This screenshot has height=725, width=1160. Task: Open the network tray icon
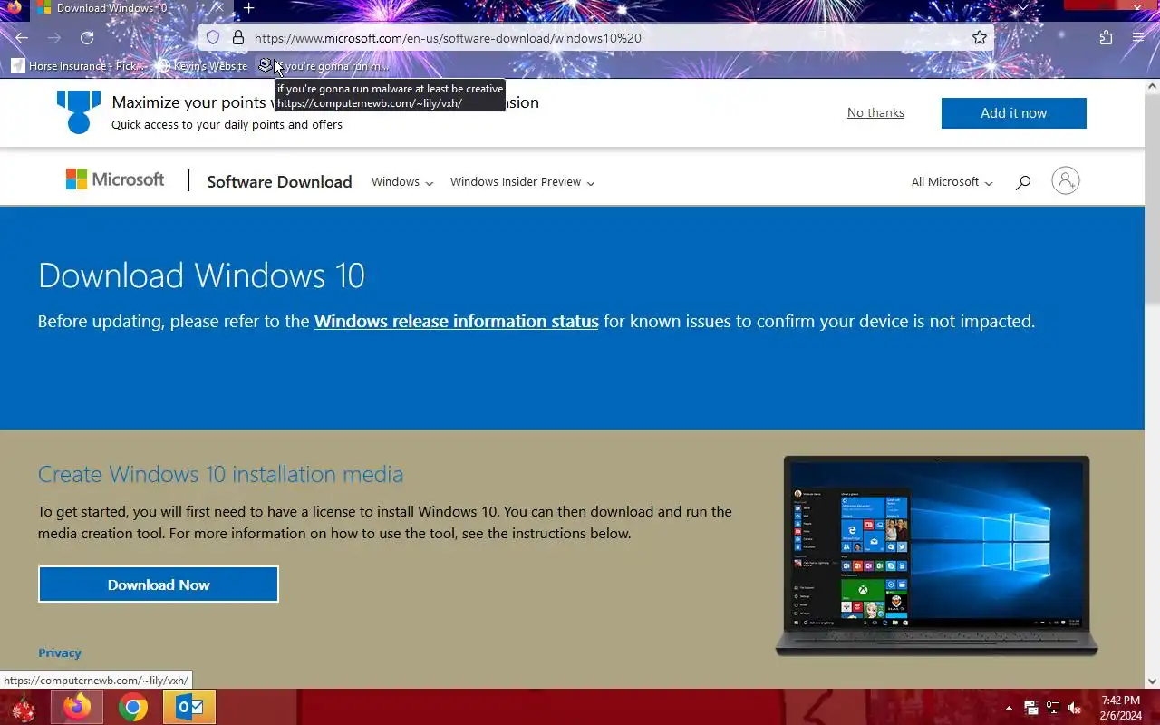pos(1053,708)
